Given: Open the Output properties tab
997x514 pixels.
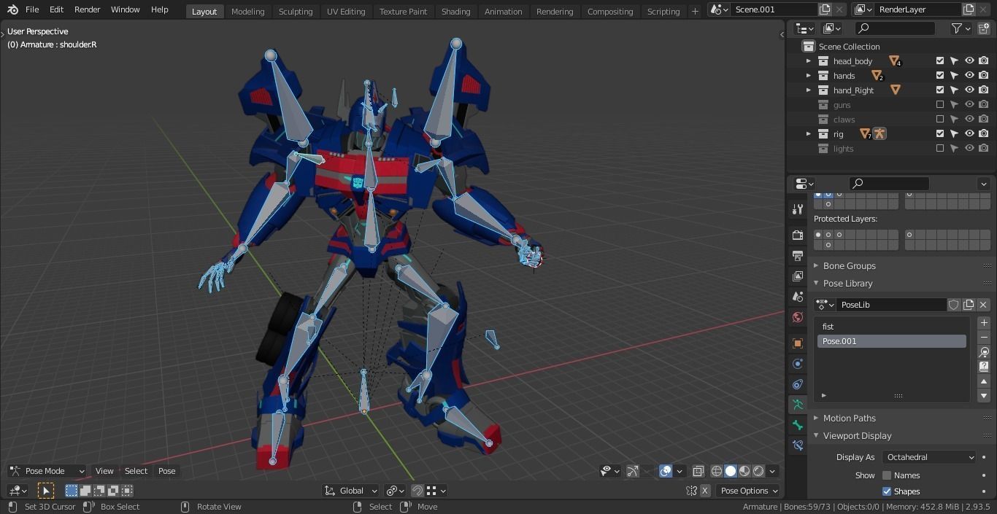Looking at the screenshot, I should [x=797, y=256].
